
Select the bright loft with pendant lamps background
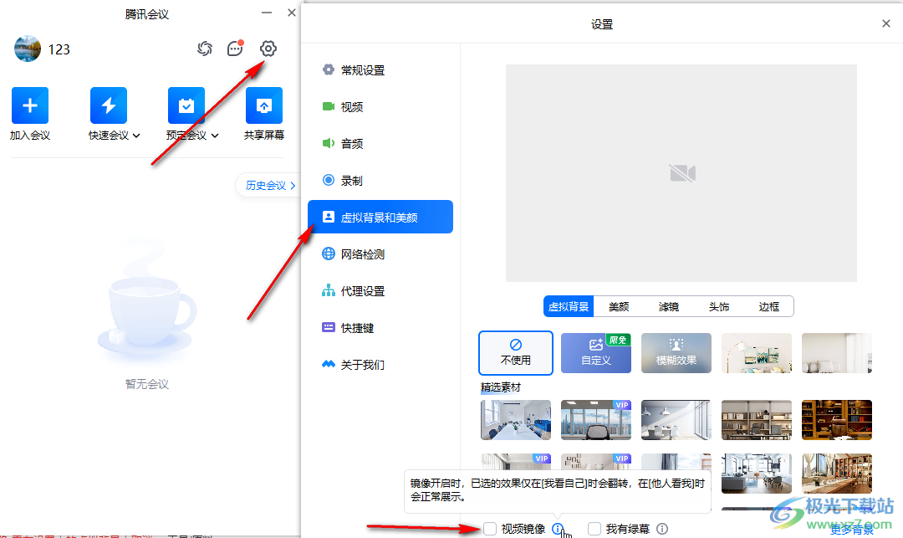click(676, 420)
